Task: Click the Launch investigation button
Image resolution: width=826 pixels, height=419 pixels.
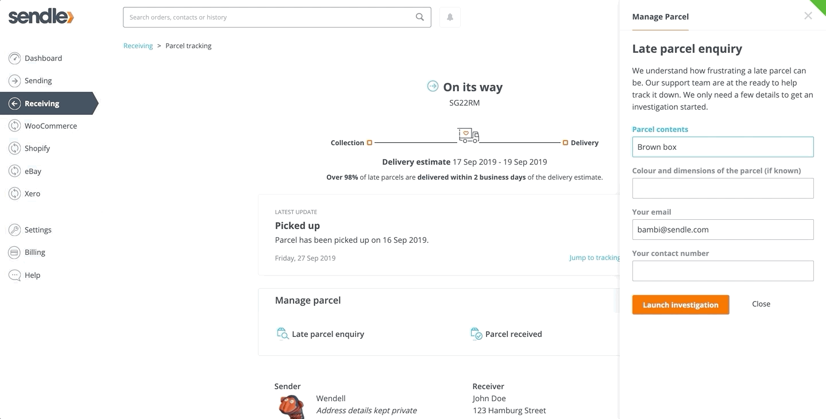Action: point(681,305)
